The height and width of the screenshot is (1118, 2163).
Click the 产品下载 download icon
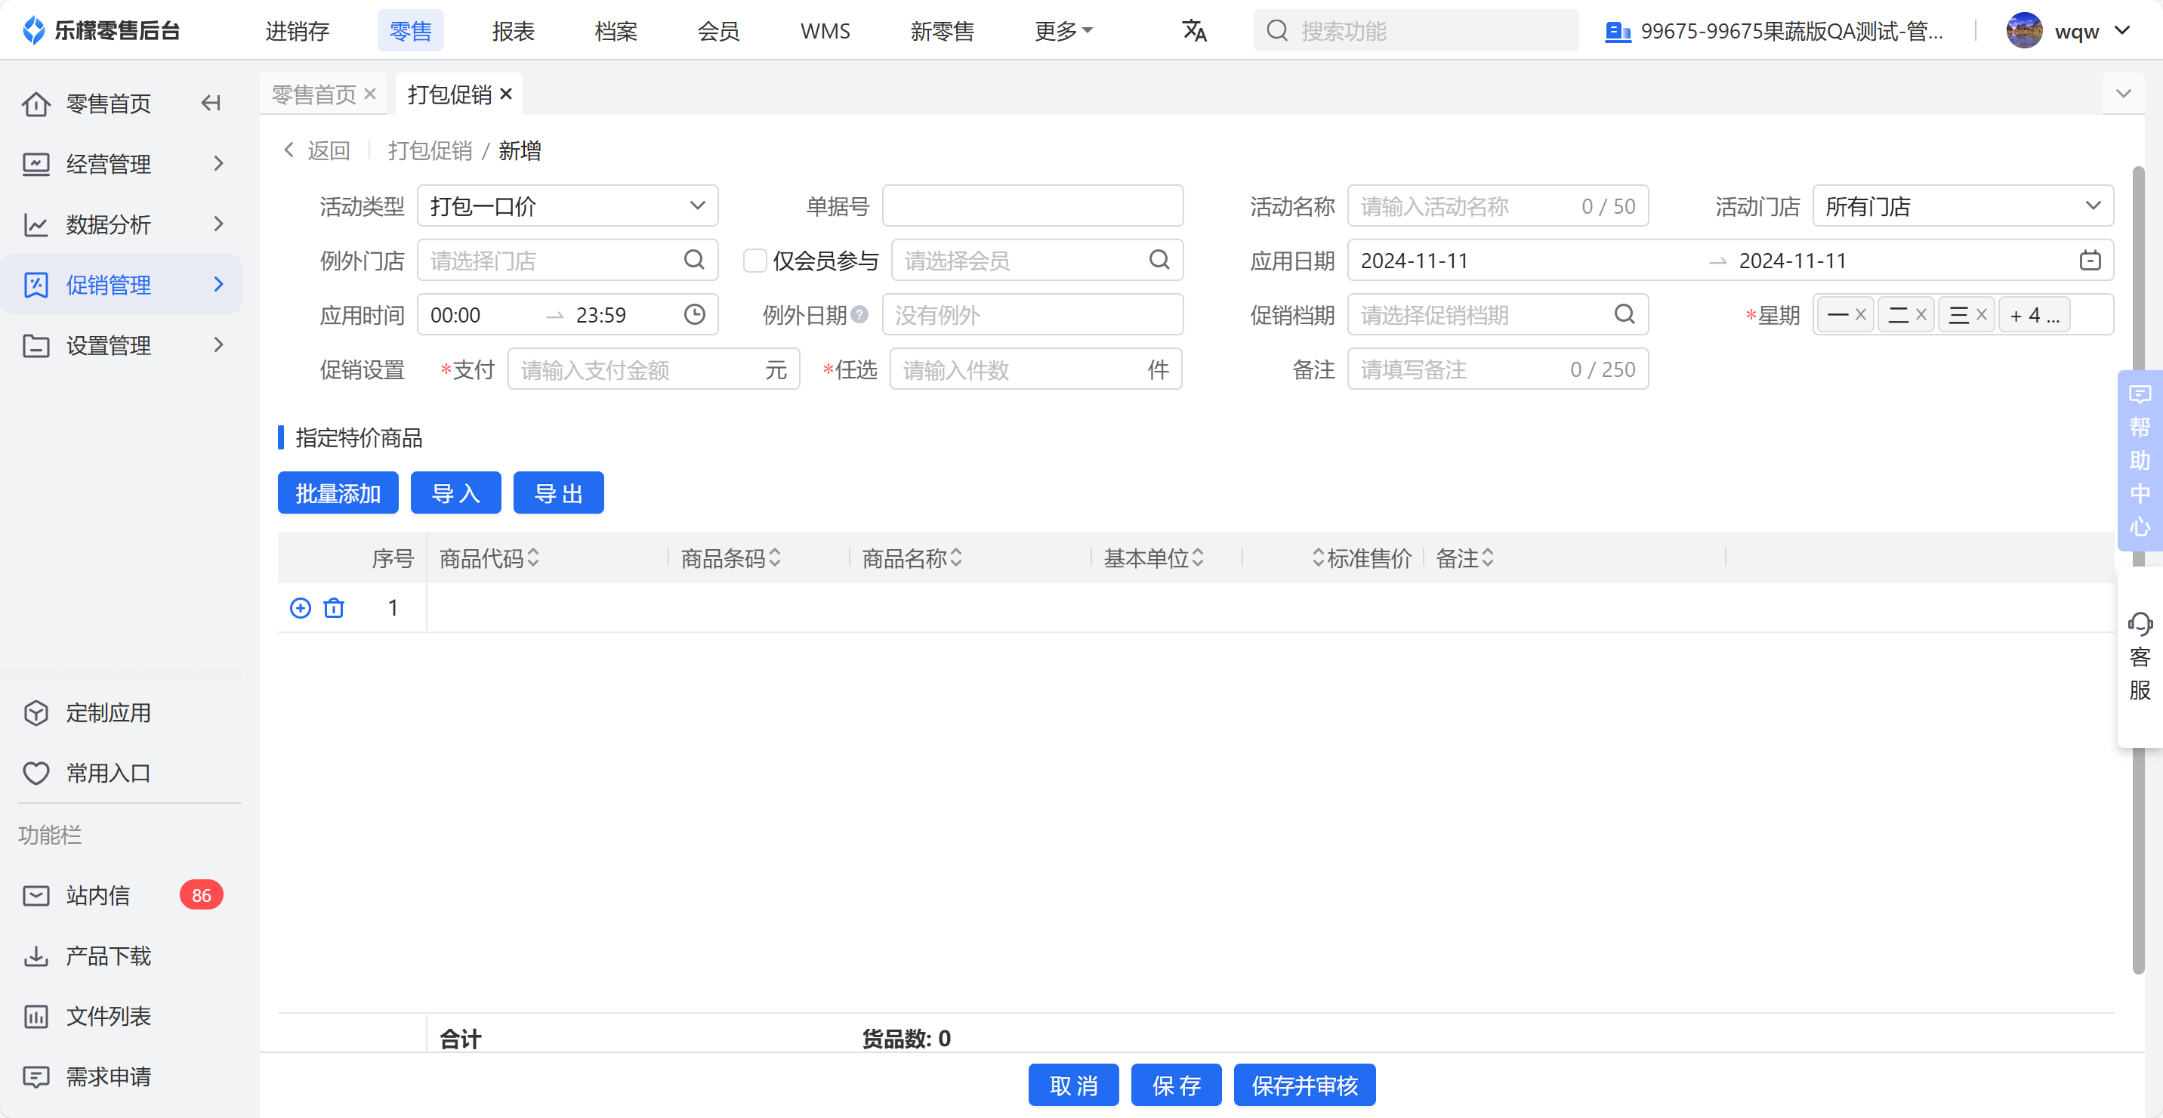point(36,956)
